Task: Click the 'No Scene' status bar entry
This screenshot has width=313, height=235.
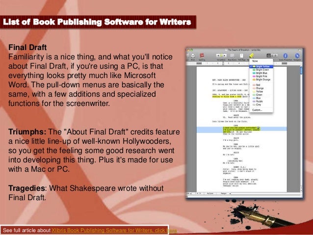Action: coord(210,193)
